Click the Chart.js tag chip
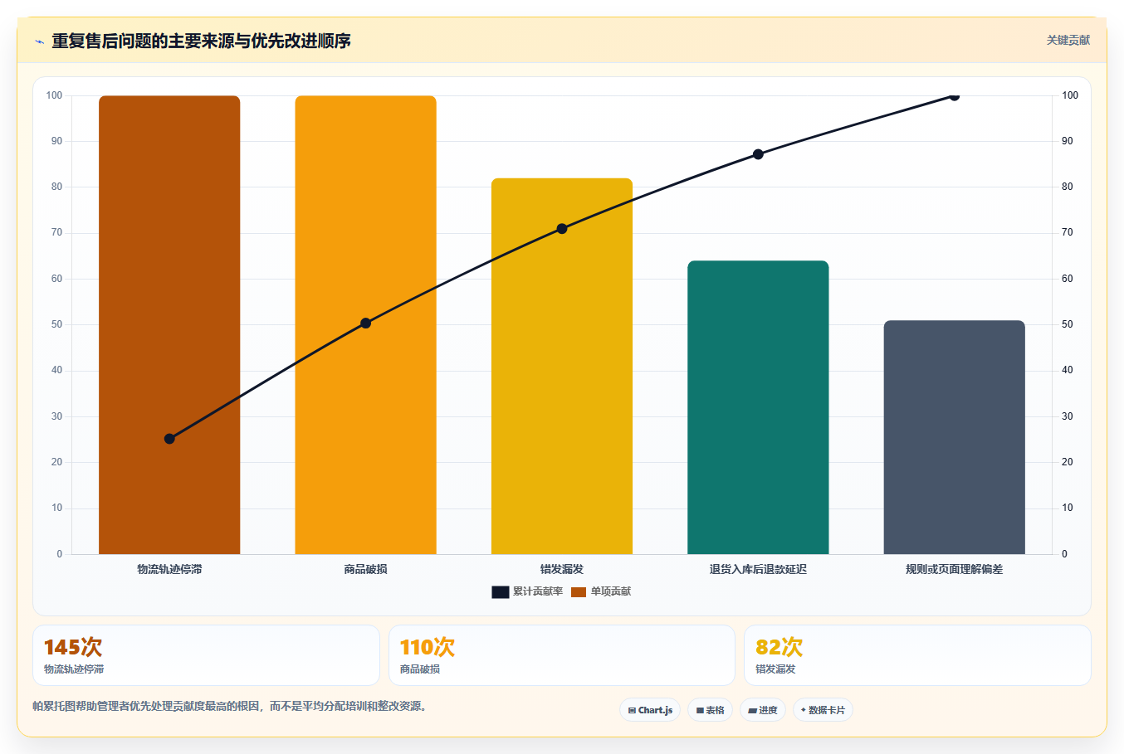Viewport: 1124px width, 754px height. 650,710
